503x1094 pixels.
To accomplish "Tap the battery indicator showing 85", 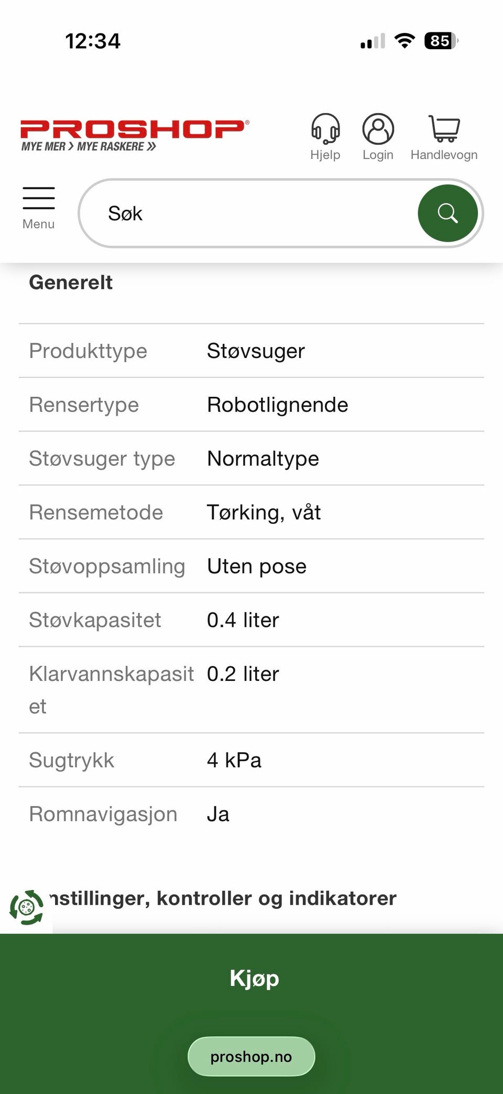I will [x=441, y=40].
